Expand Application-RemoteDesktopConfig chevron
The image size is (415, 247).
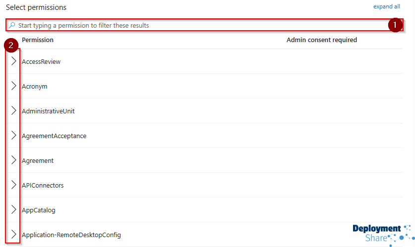[x=13, y=235]
